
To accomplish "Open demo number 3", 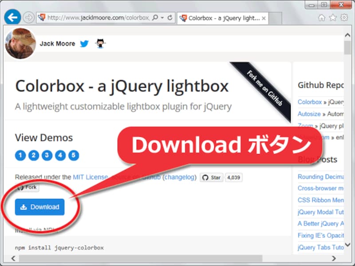I will [x=47, y=155].
